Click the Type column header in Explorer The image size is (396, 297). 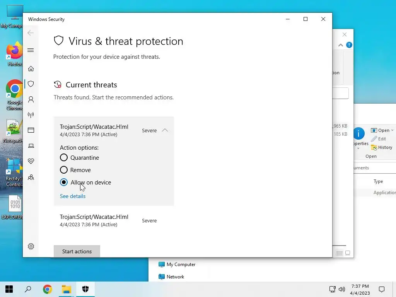[378, 181]
